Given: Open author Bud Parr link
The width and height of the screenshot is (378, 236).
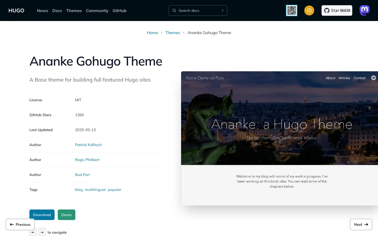Looking at the screenshot, I should point(83,175).
